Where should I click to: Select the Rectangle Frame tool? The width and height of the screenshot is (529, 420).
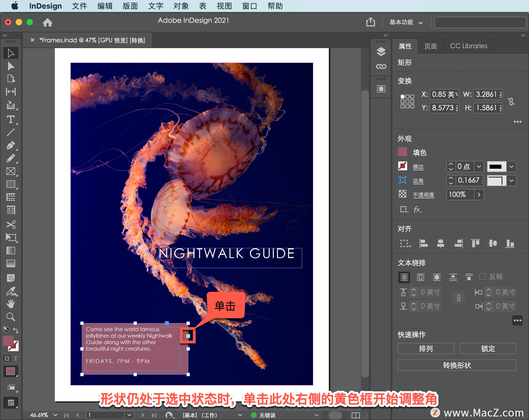(x=11, y=171)
